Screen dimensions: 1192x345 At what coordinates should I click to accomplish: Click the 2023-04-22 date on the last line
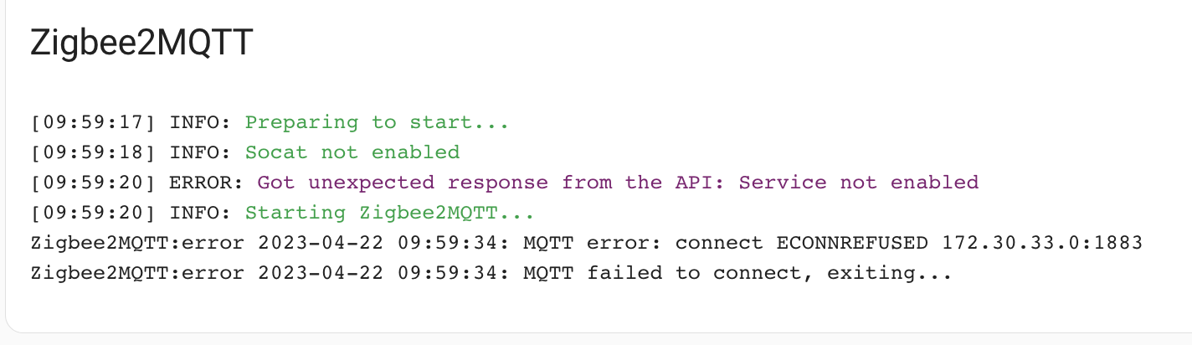coord(320,273)
